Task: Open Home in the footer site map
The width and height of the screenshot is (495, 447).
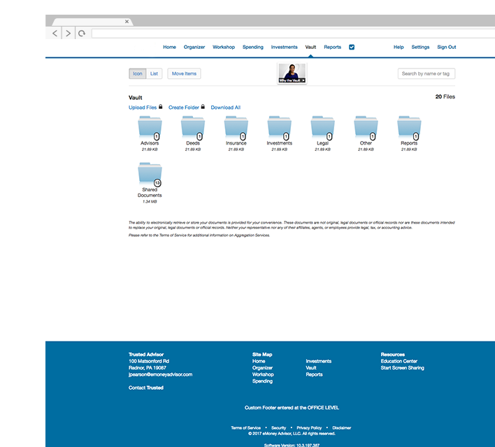Action: click(259, 361)
